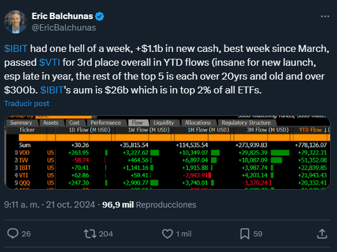Click the second $IBIT cashtag before 's aum
337x252 pixels.
click(x=52, y=90)
